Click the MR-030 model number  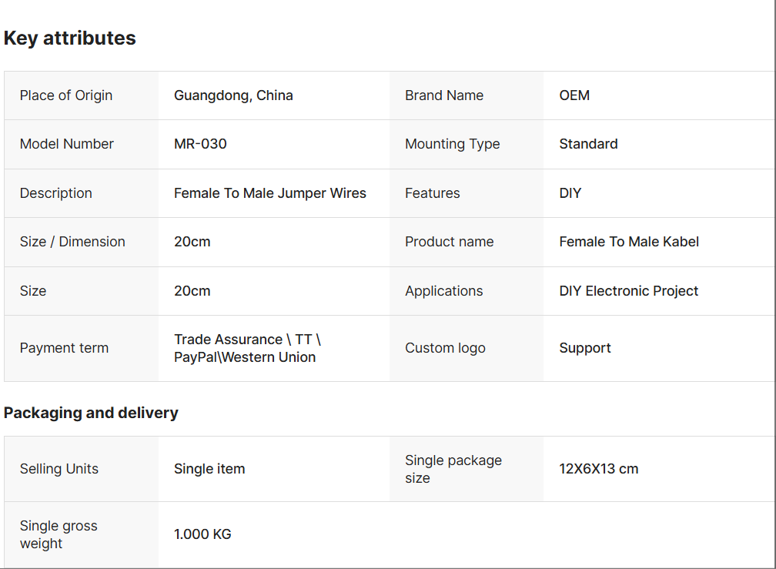click(x=200, y=144)
